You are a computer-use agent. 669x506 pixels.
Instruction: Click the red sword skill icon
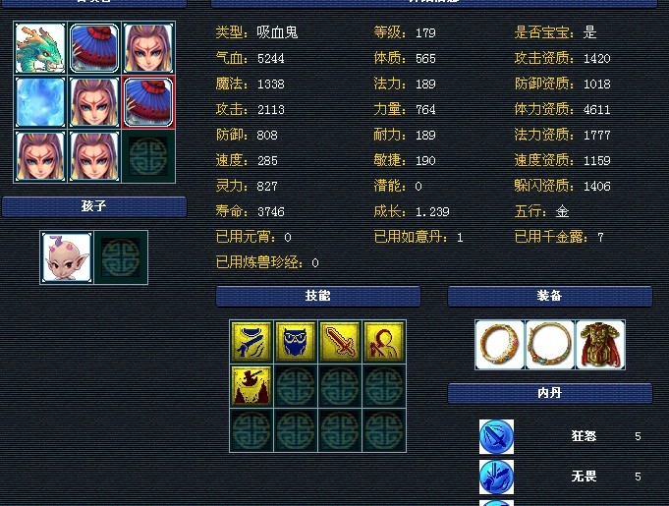click(x=340, y=342)
